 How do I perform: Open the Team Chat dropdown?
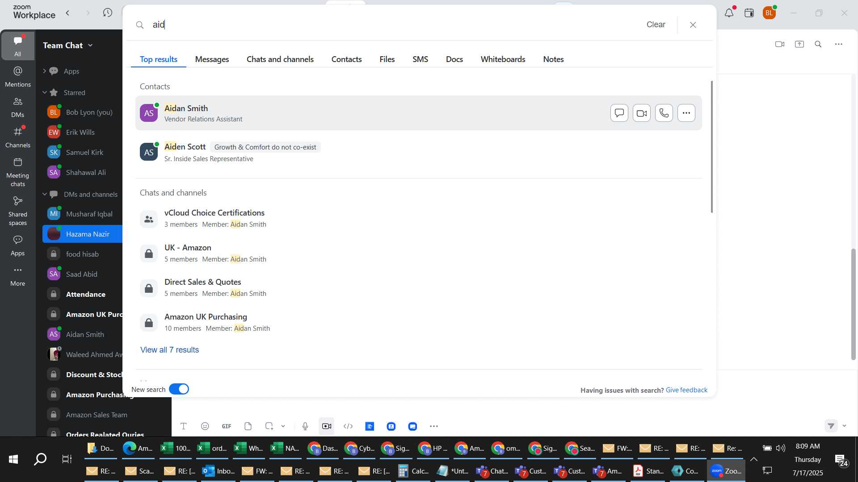(x=68, y=45)
